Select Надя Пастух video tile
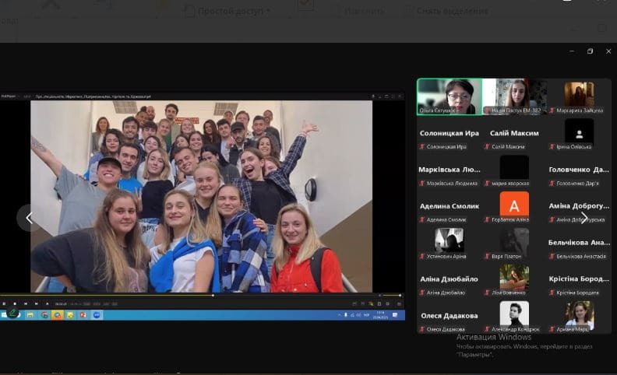 515,96
